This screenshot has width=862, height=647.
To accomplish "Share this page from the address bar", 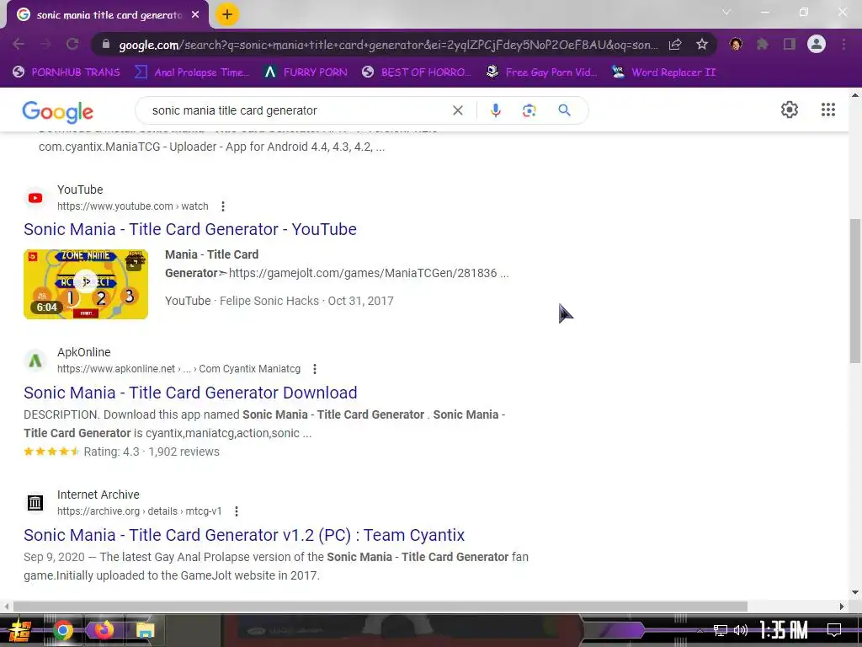I will [675, 44].
